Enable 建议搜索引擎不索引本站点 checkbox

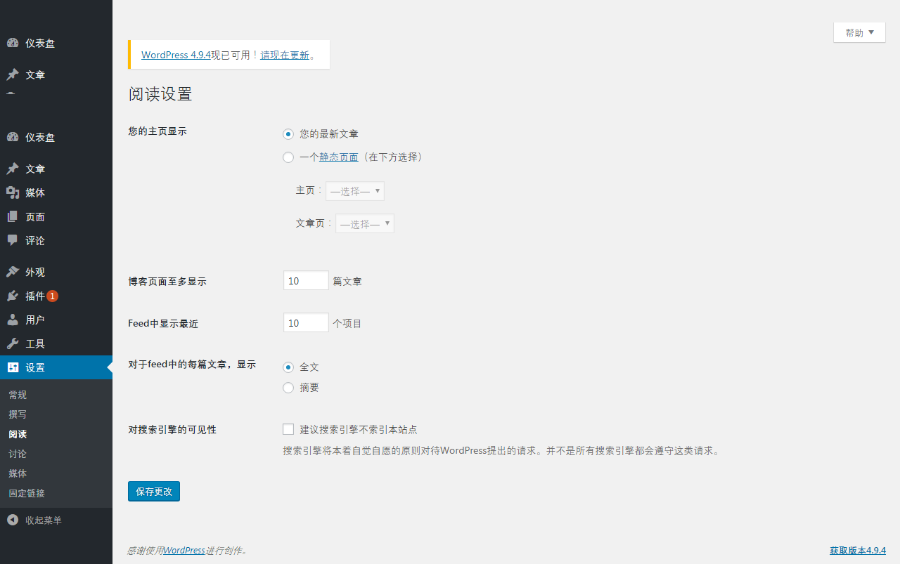click(288, 428)
